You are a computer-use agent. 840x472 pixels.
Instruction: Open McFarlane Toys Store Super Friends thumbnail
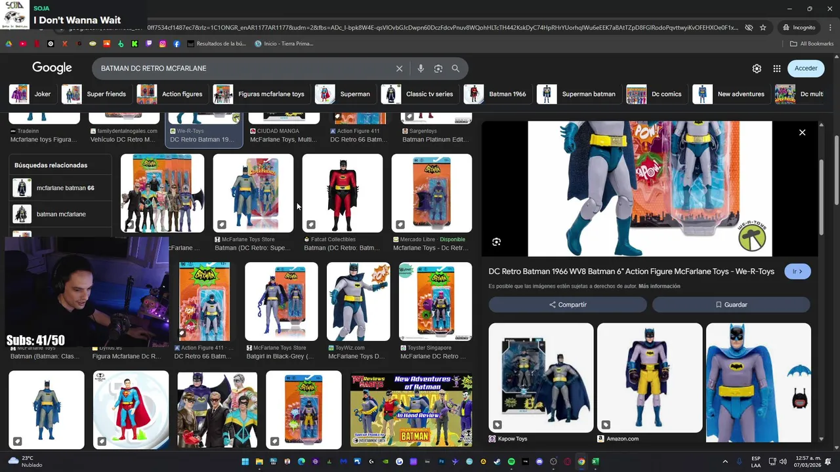click(x=253, y=193)
